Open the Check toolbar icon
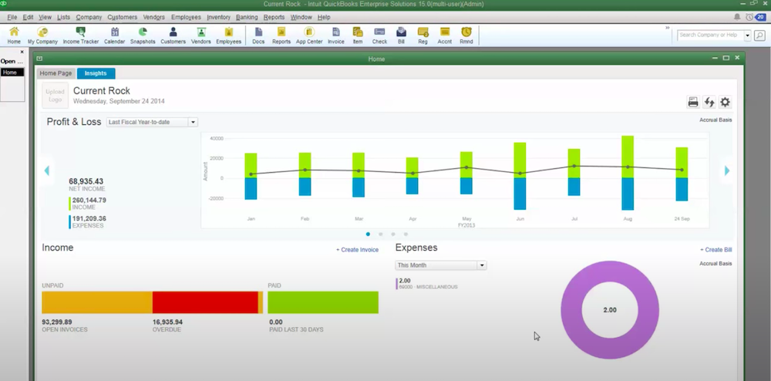The image size is (771, 381). click(x=379, y=35)
